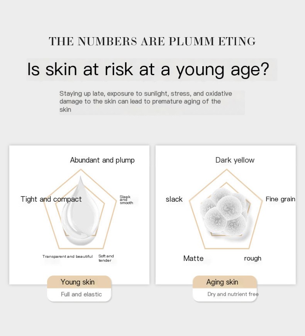Select the "Sleek and smooth" label
The height and width of the screenshot is (336, 305).
pos(126,200)
